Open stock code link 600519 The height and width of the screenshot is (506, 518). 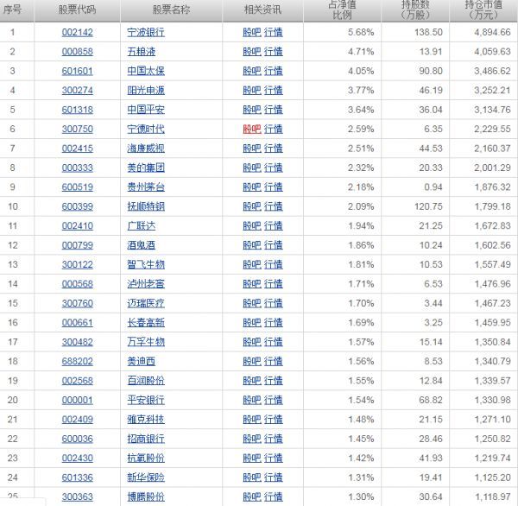point(78,187)
